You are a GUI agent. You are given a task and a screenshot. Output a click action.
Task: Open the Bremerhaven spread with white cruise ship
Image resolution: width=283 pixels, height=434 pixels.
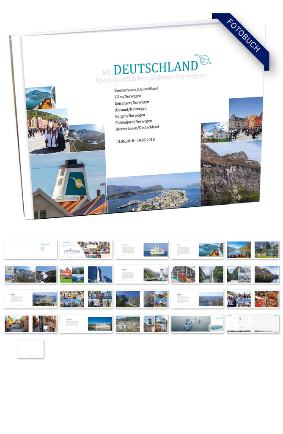[x=142, y=250]
